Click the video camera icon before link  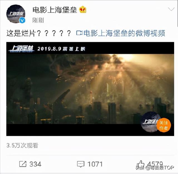79,33
